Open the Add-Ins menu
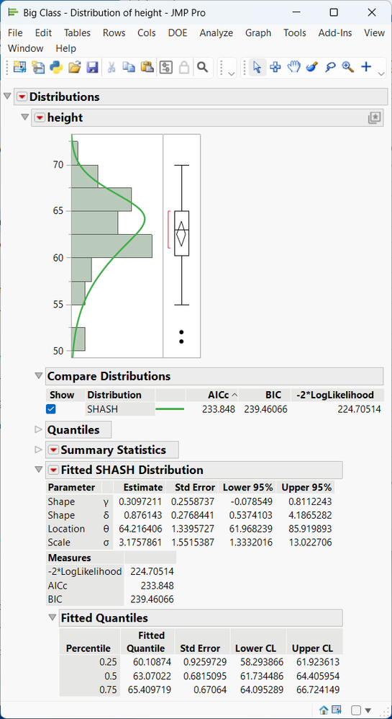392x719 pixels. (335, 33)
